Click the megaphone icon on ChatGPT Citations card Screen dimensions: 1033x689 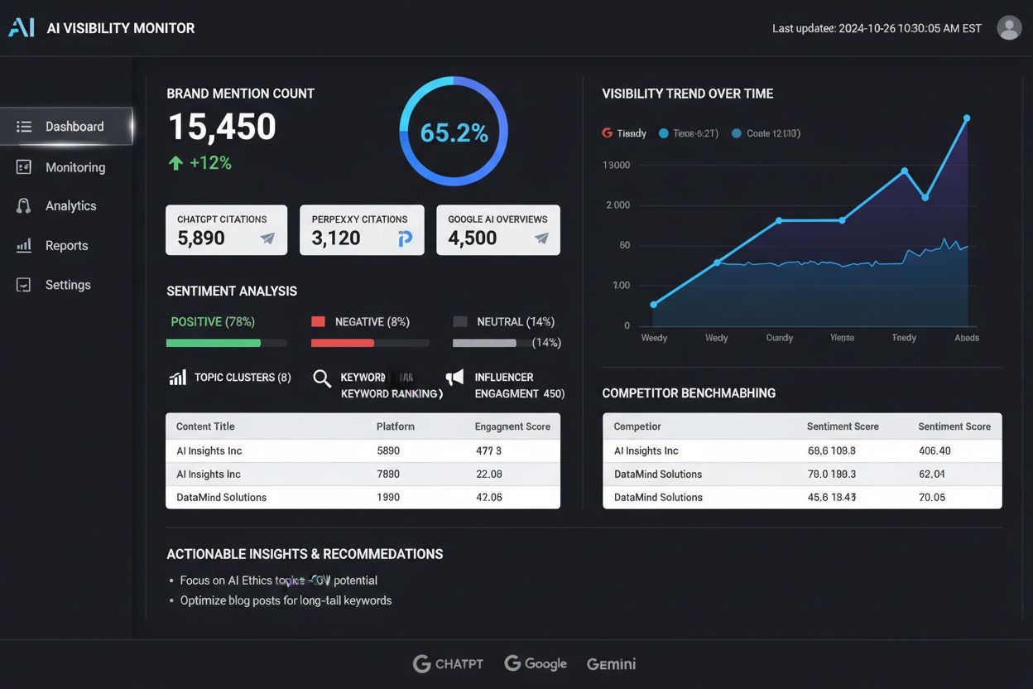tap(267, 238)
